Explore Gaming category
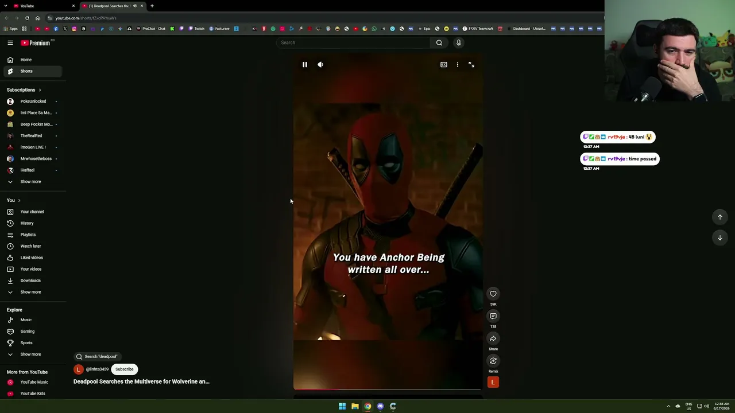The image size is (735, 413). pos(33,332)
